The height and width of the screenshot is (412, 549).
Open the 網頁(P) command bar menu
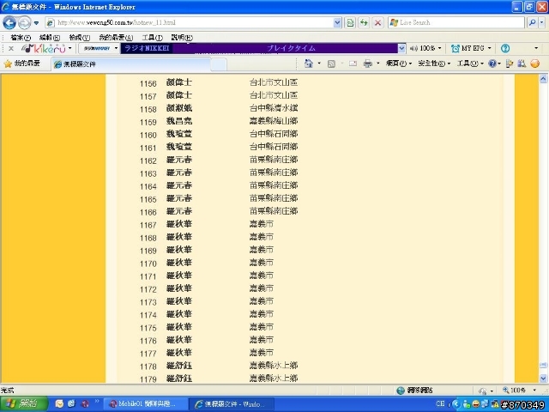(398, 64)
